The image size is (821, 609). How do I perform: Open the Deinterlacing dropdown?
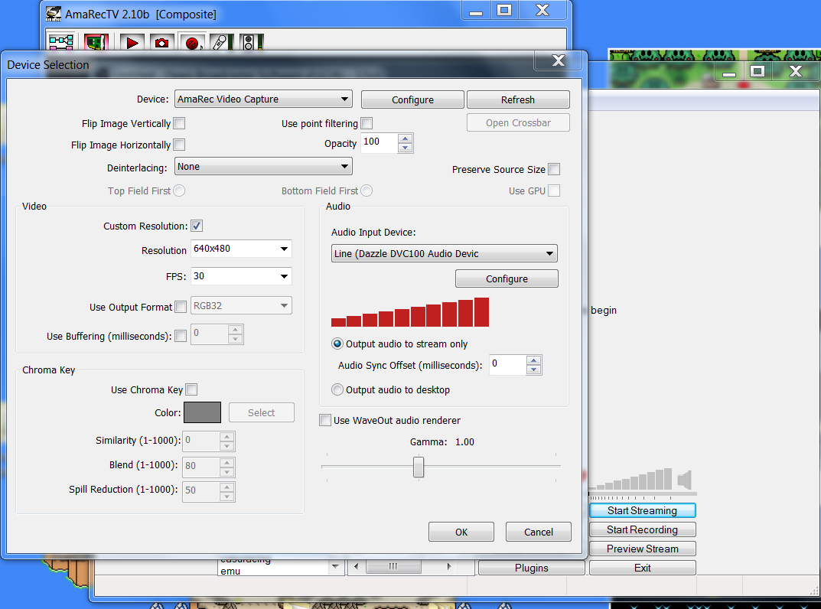point(263,167)
